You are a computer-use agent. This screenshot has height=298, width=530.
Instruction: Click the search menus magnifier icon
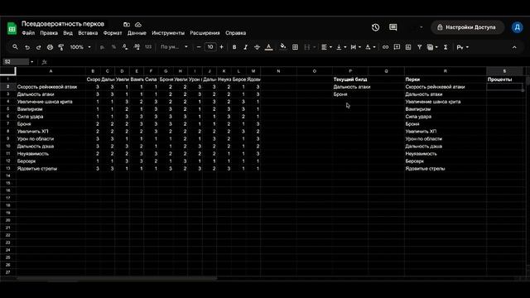[15, 47]
